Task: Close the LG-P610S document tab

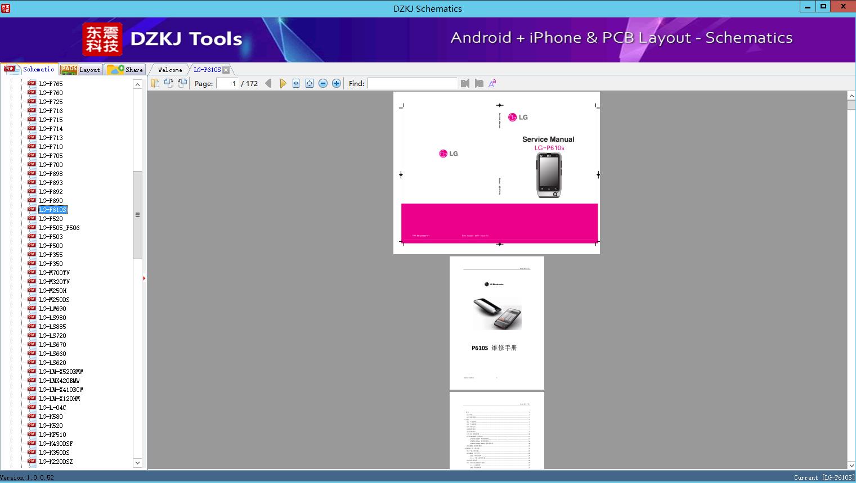Action: (x=226, y=70)
